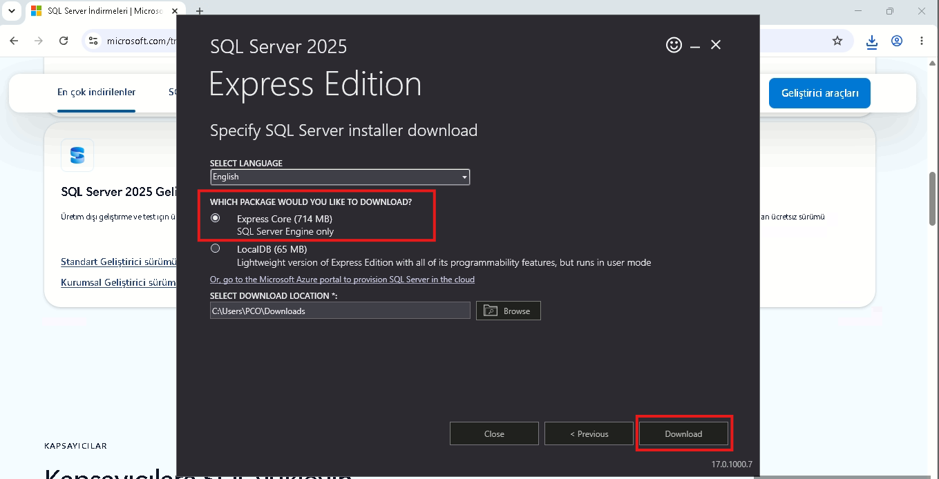Click the En çok indirilenler tab
The image size is (939, 479).
96,92
